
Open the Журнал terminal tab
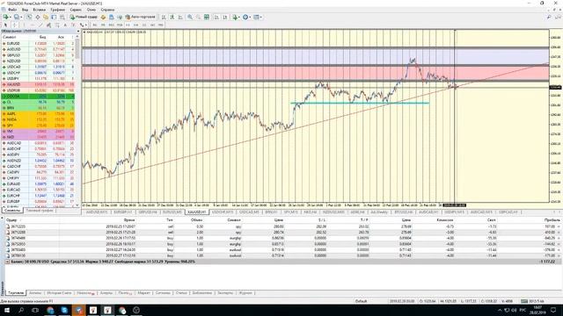pos(245,292)
